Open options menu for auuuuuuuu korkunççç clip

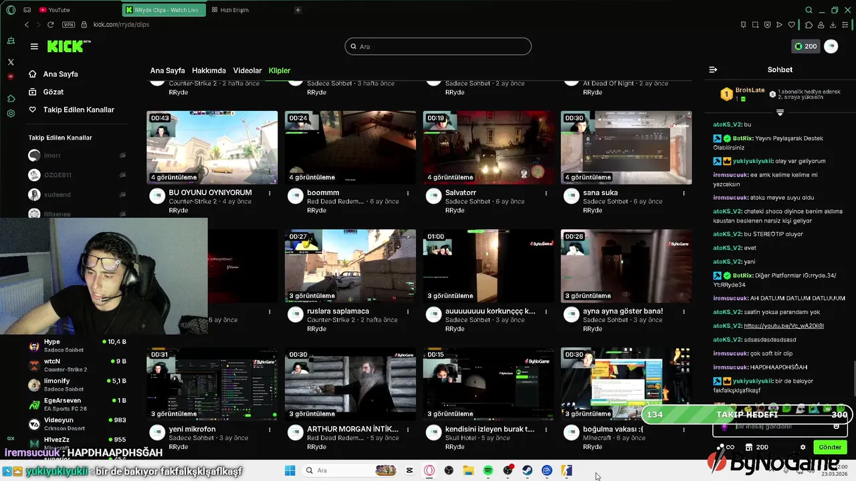(546, 311)
